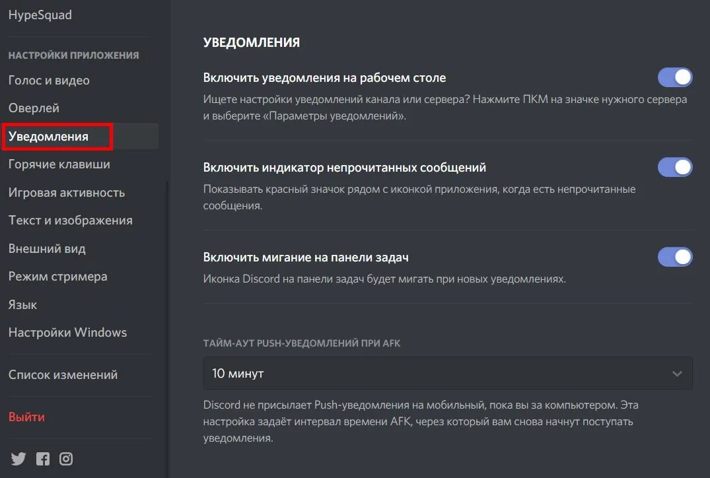Toggle desktop notifications switch off
Image resolution: width=710 pixels, height=478 pixels.
[x=675, y=77]
